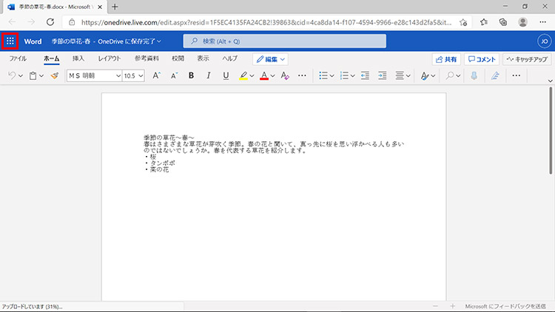Open the app launcher waffle icon
The height and width of the screenshot is (312, 555).
pos(10,41)
